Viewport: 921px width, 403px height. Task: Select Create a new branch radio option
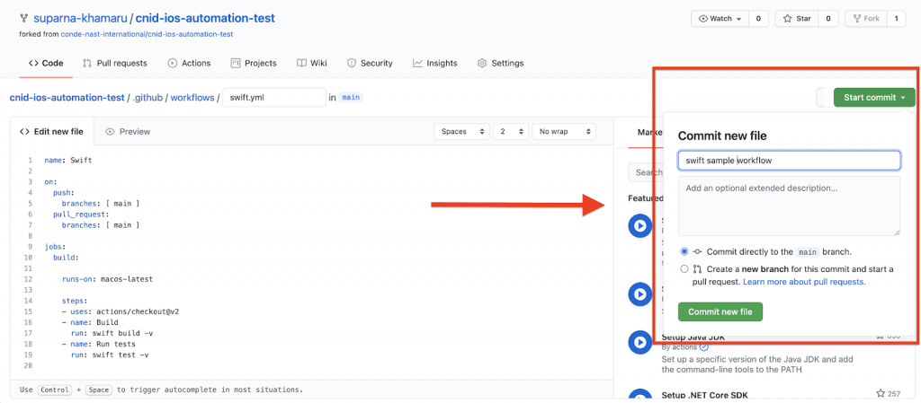684,269
